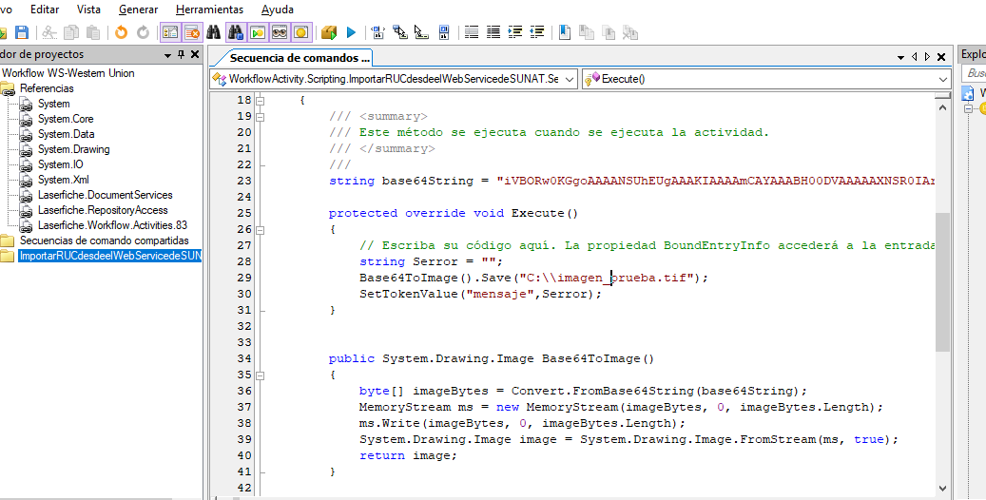
Task: Select System.Drawing reference in tree
Action: [x=73, y=149]
